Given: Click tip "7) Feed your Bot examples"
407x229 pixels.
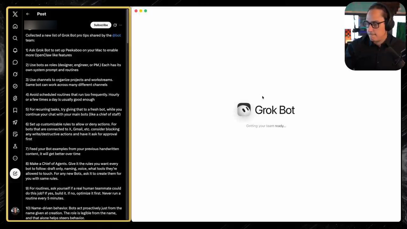Looking at the screenshot, I should [72, 151].
